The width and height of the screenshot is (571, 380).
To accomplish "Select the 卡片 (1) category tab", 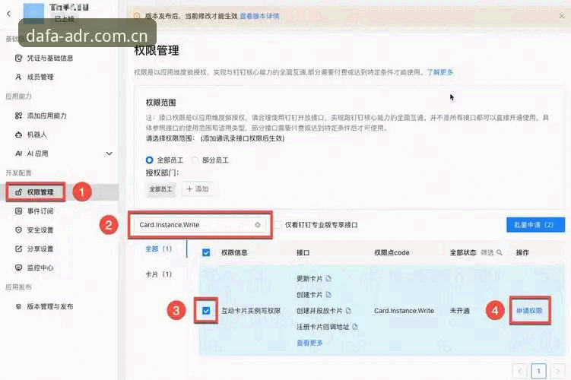I will (x=158, y=274).
